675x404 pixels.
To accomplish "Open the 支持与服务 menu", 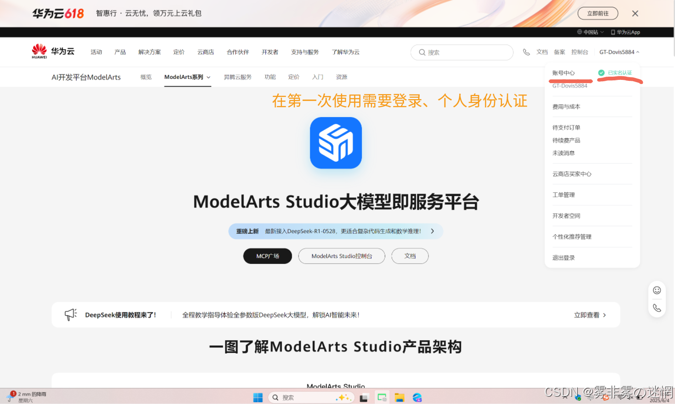I will [305, 52].
